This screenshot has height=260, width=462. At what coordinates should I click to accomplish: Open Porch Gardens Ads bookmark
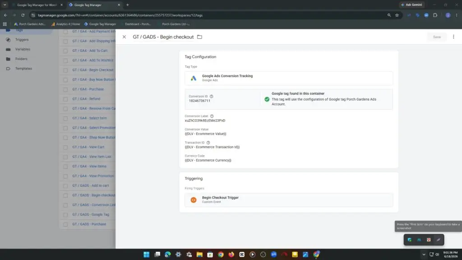(x=29, y=24)
